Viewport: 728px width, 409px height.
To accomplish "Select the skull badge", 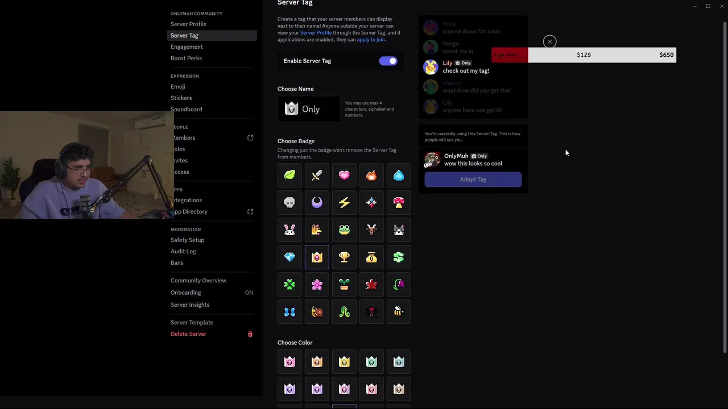I will click(x=289, y=202).
